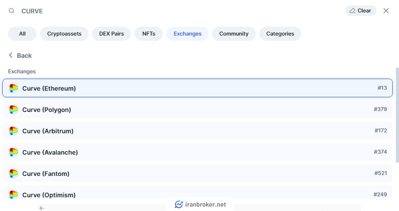Click the search magnifier icon
This screenshot has width=399, height=211.
12,11
